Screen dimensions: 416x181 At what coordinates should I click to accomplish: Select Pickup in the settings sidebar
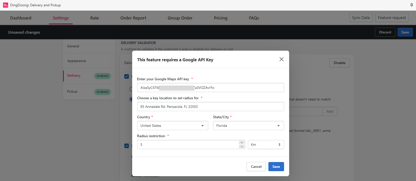[72, 91]
